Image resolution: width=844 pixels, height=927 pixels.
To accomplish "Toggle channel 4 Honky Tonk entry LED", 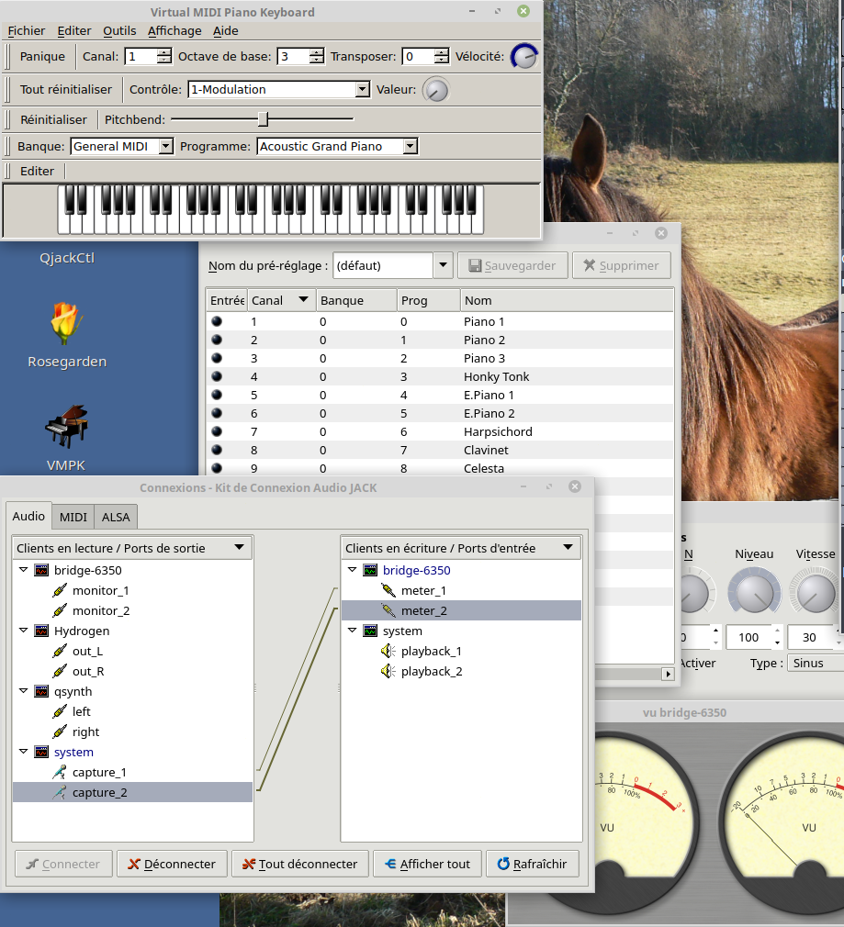I will 217,376.
